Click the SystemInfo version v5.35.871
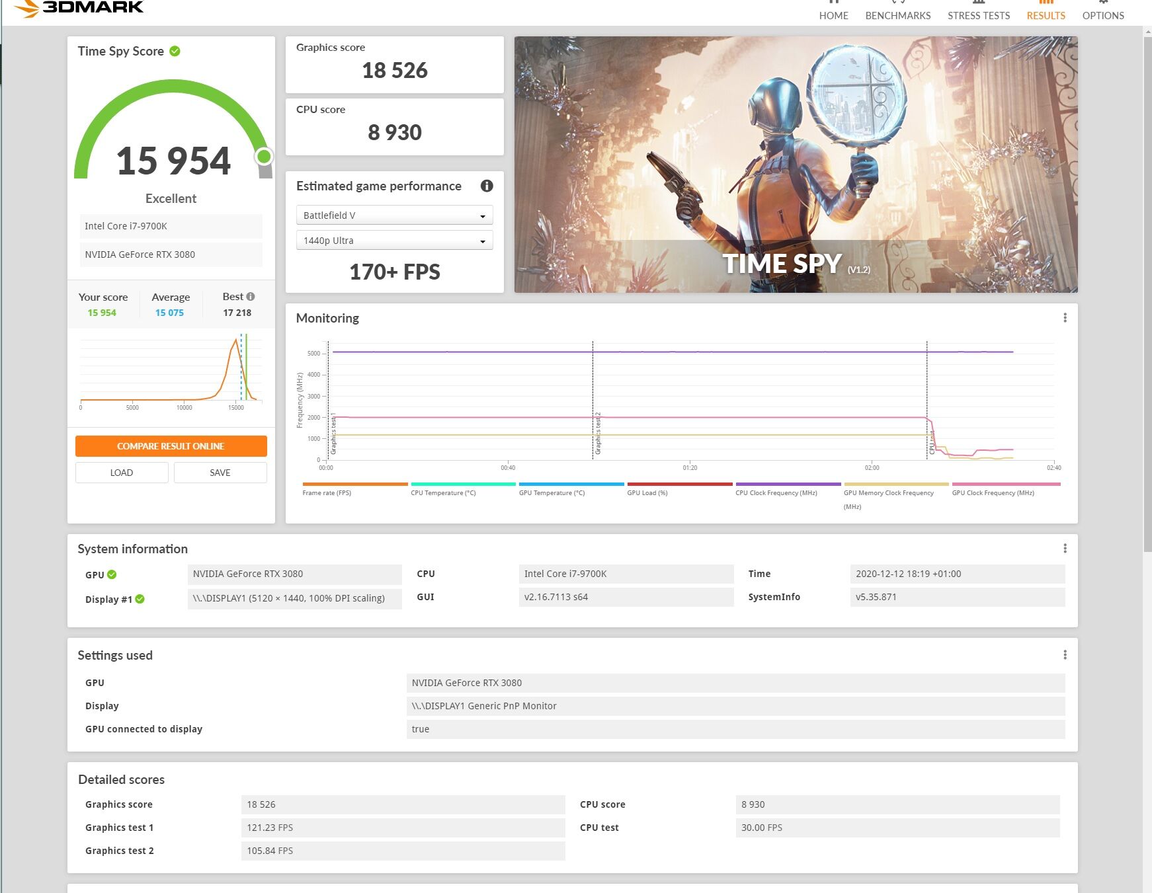The height and width of the screenshot is (893, 1152). coord(958,597)
